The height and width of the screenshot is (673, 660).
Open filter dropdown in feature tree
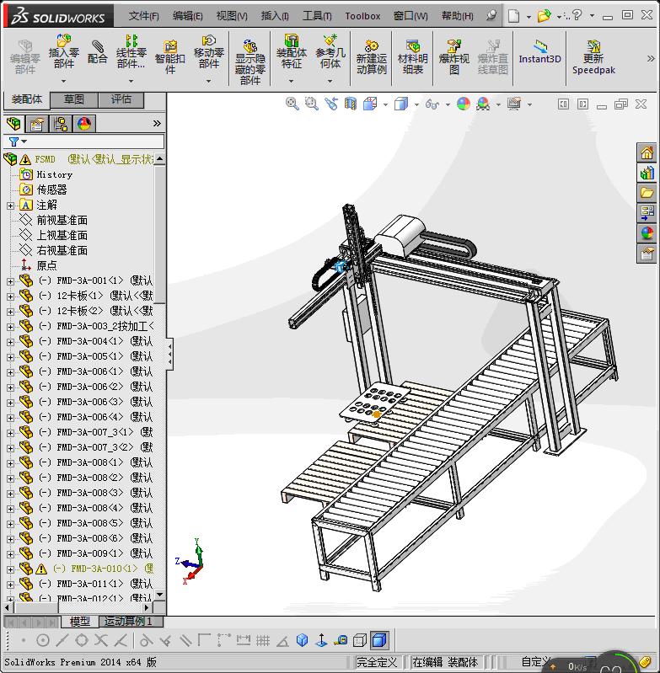click(x=24, y=142)
